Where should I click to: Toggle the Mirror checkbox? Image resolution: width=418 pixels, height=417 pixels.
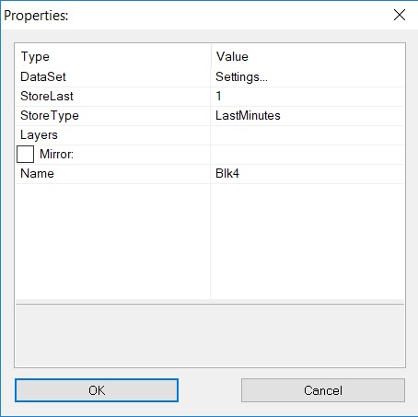coord(25,154)
